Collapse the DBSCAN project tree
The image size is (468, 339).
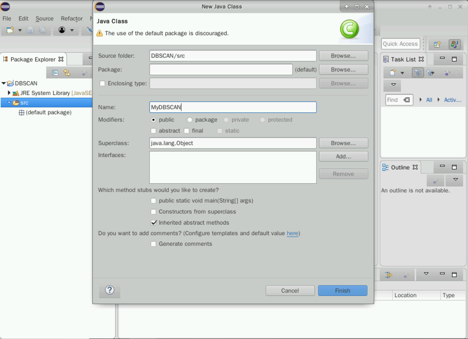[4, 83]
